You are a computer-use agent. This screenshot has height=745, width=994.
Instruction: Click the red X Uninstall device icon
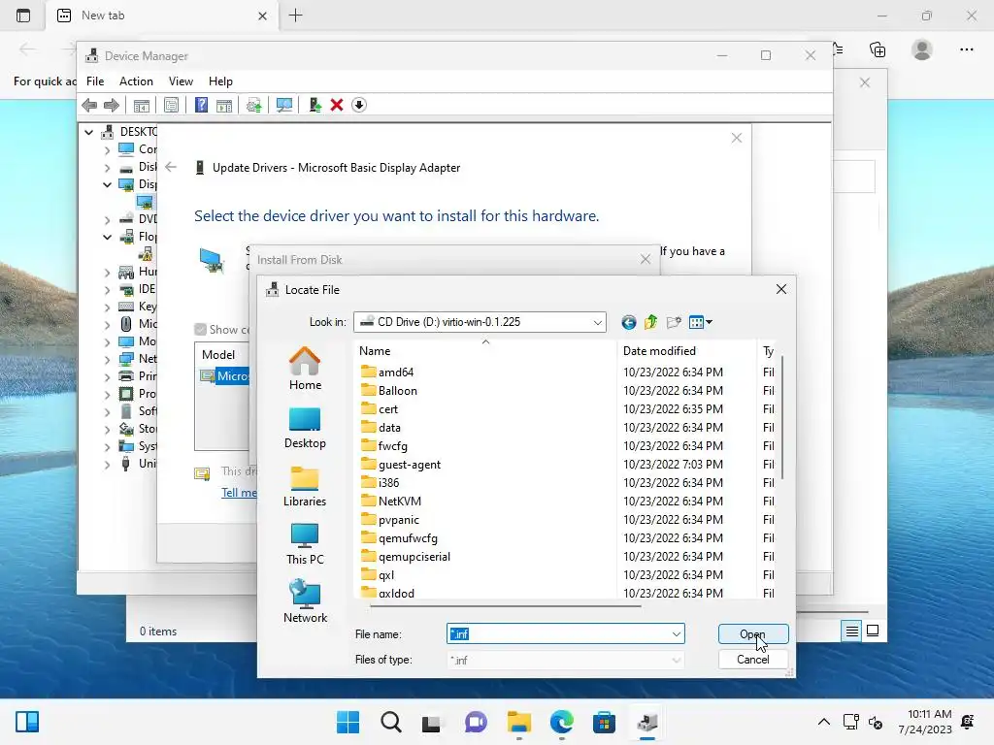tap(337, 105)
